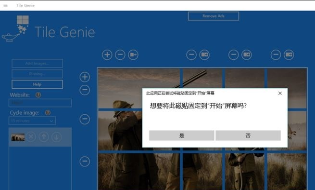Click help icon next to Cycle image
315x190 pixels.
point(48,113)
